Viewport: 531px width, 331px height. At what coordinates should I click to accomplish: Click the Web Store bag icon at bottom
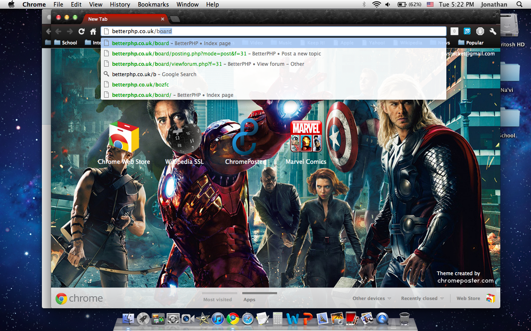pos(491,298)
